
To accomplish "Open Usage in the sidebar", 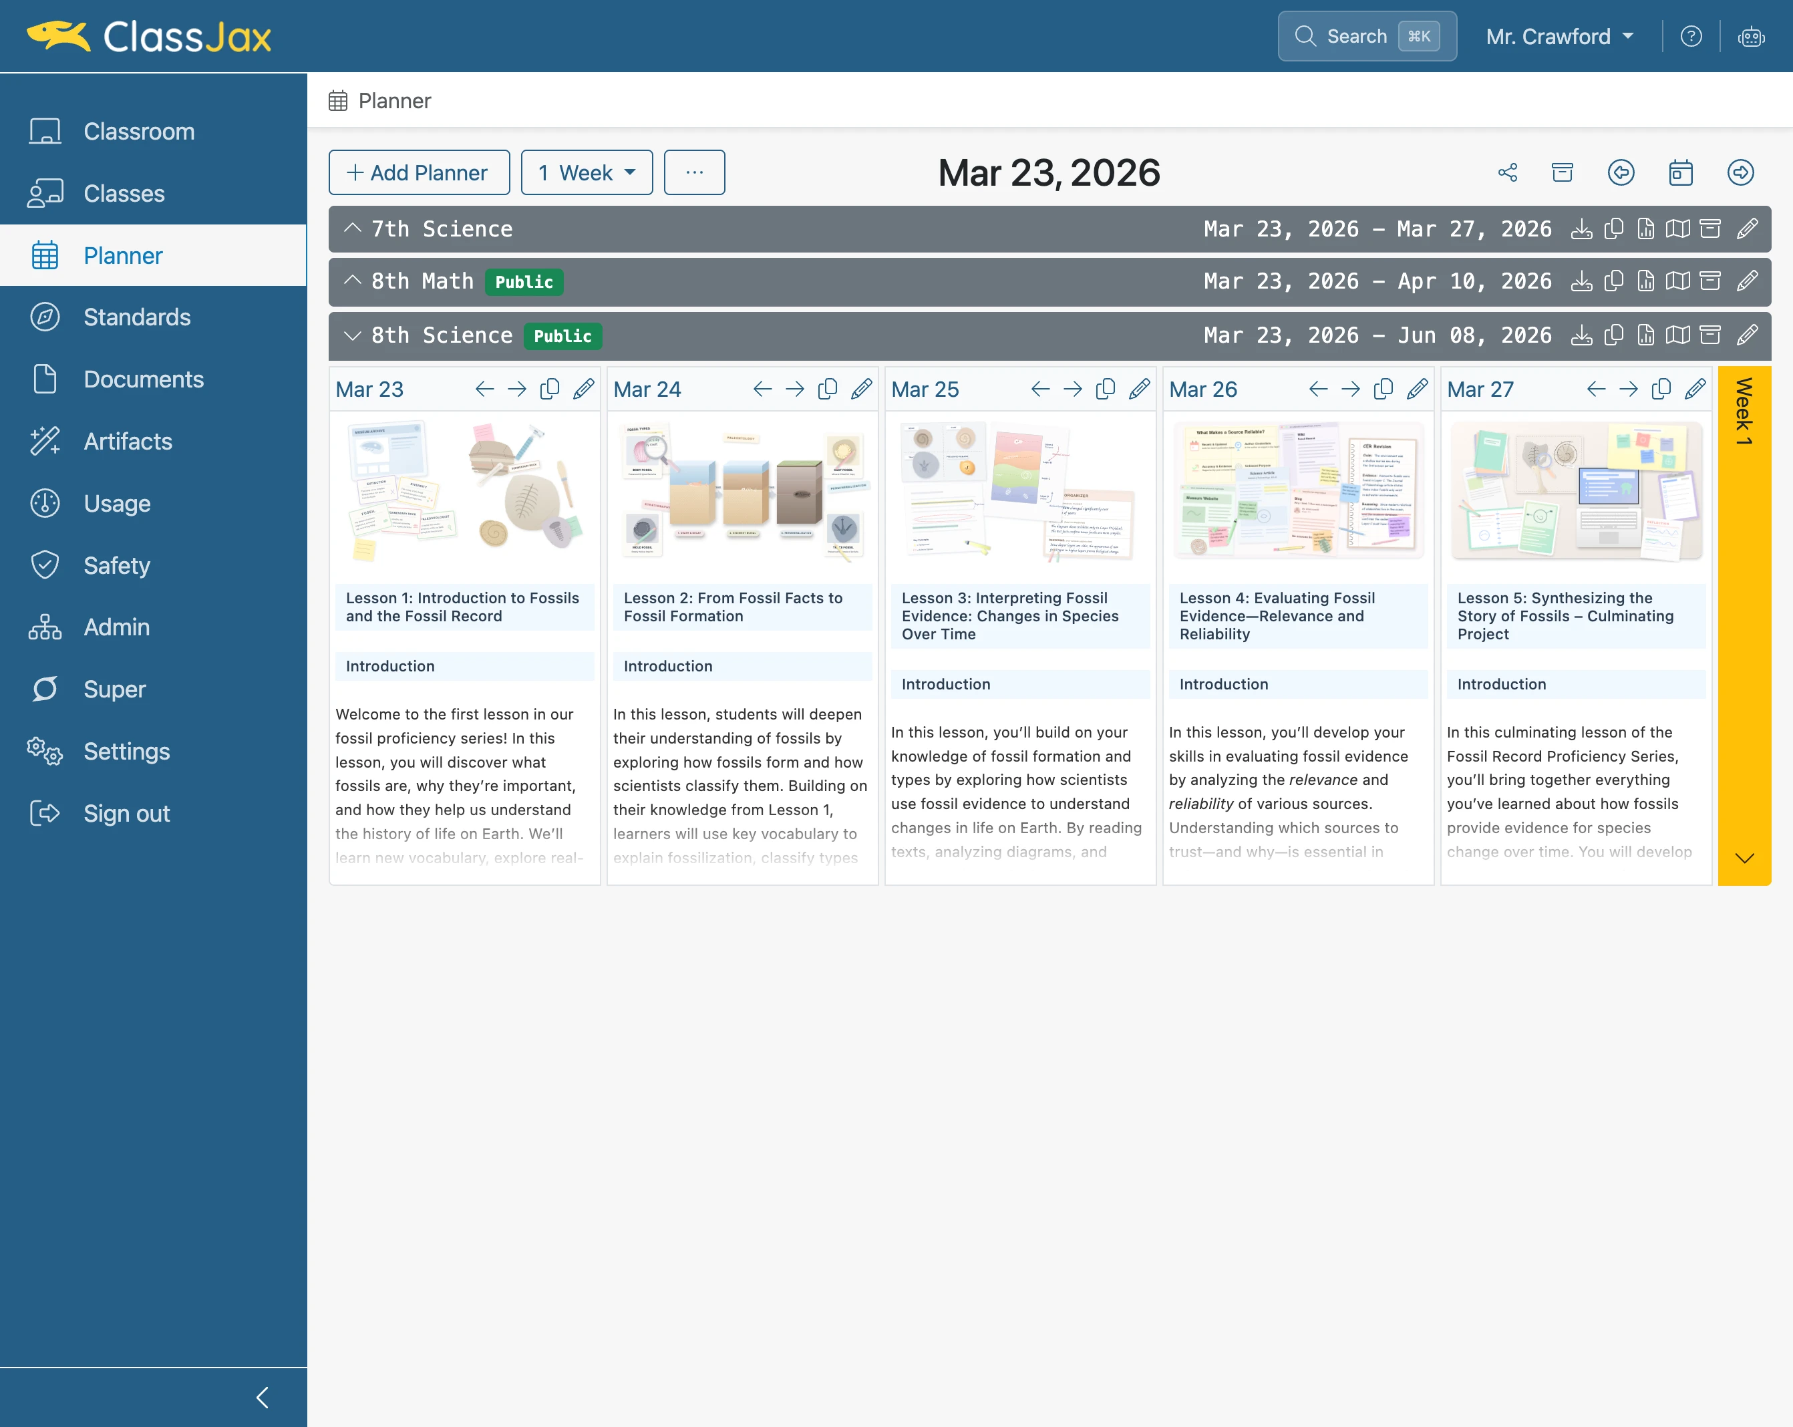I will [x=154, y=503].
